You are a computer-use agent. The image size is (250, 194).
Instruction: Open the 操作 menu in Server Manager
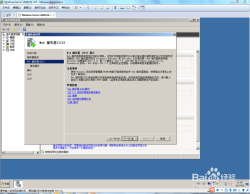point(18,24)
